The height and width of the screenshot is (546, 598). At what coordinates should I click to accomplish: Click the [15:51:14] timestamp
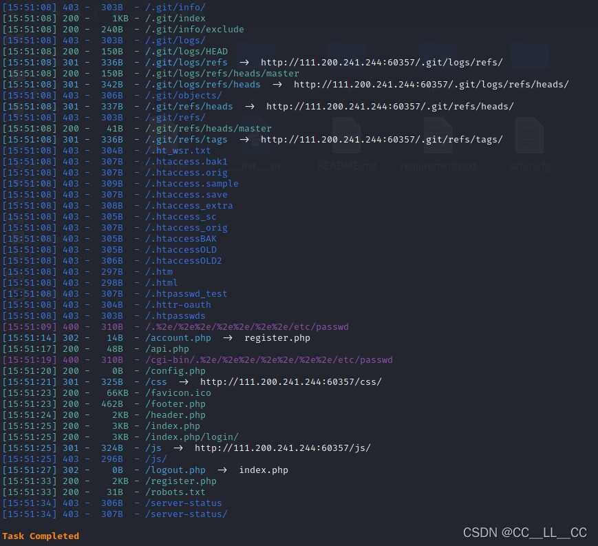click(x=30, y=338)
